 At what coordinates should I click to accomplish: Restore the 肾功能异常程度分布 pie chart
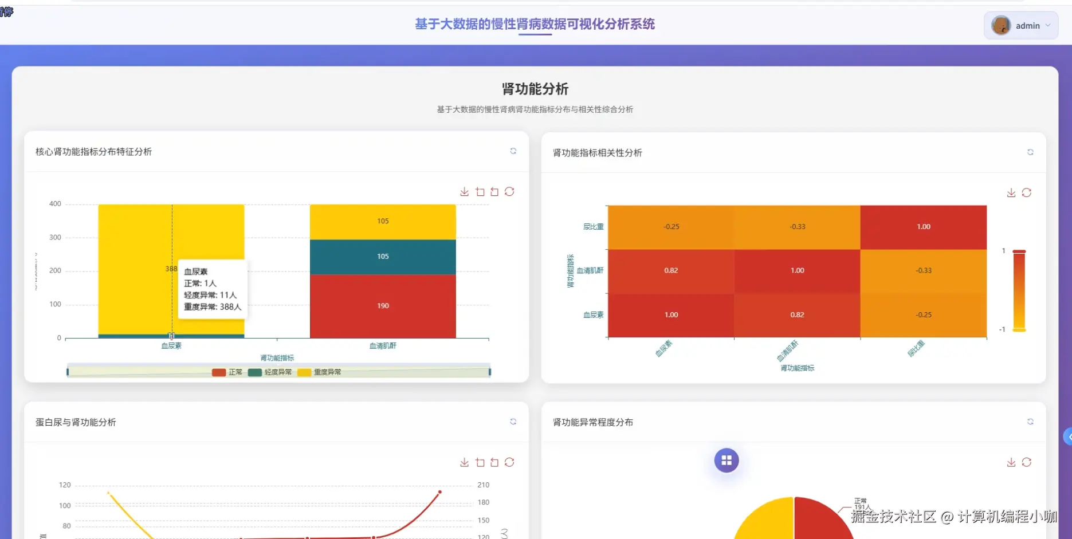(1027, 462)
